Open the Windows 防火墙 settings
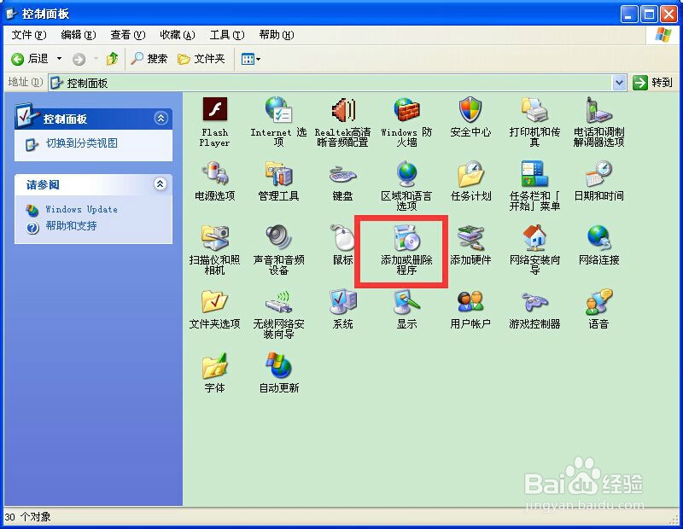 click(406, 117)
